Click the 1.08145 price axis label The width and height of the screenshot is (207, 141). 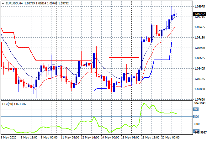pyautogui.click(x=200, y=79)
